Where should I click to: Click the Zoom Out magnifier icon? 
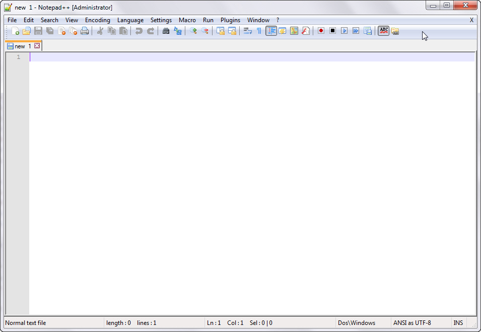pos(205,31)
